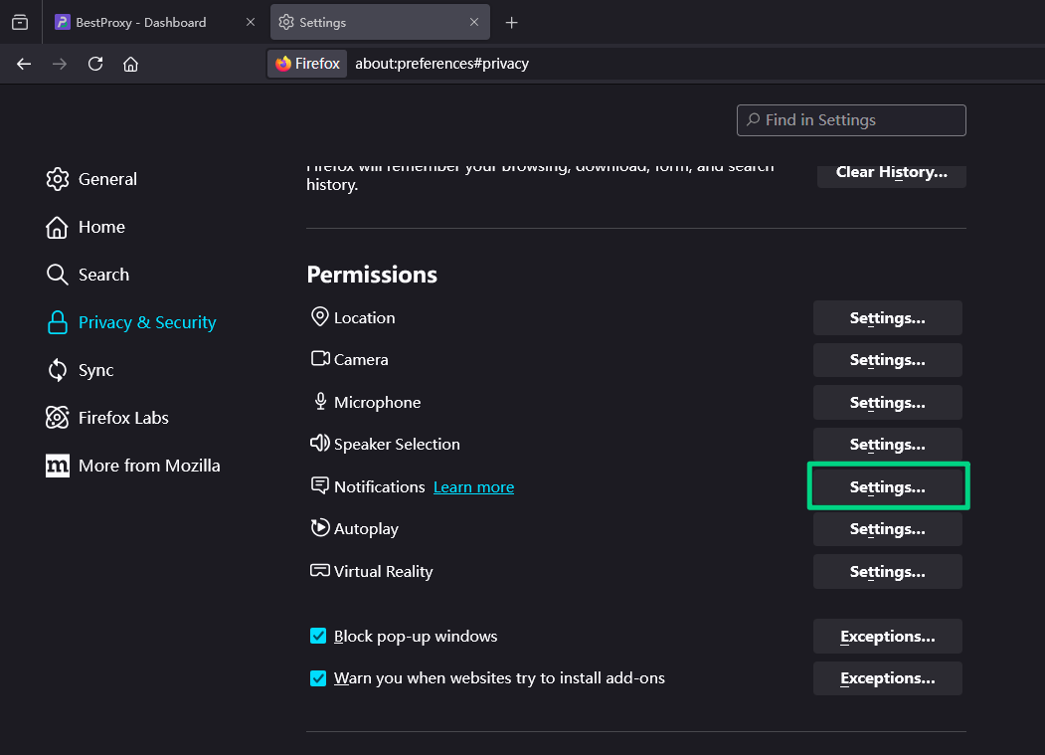Click the back navigation arrow
Image resolution: width=1045 pixels, height=755 pixels.
24,64
